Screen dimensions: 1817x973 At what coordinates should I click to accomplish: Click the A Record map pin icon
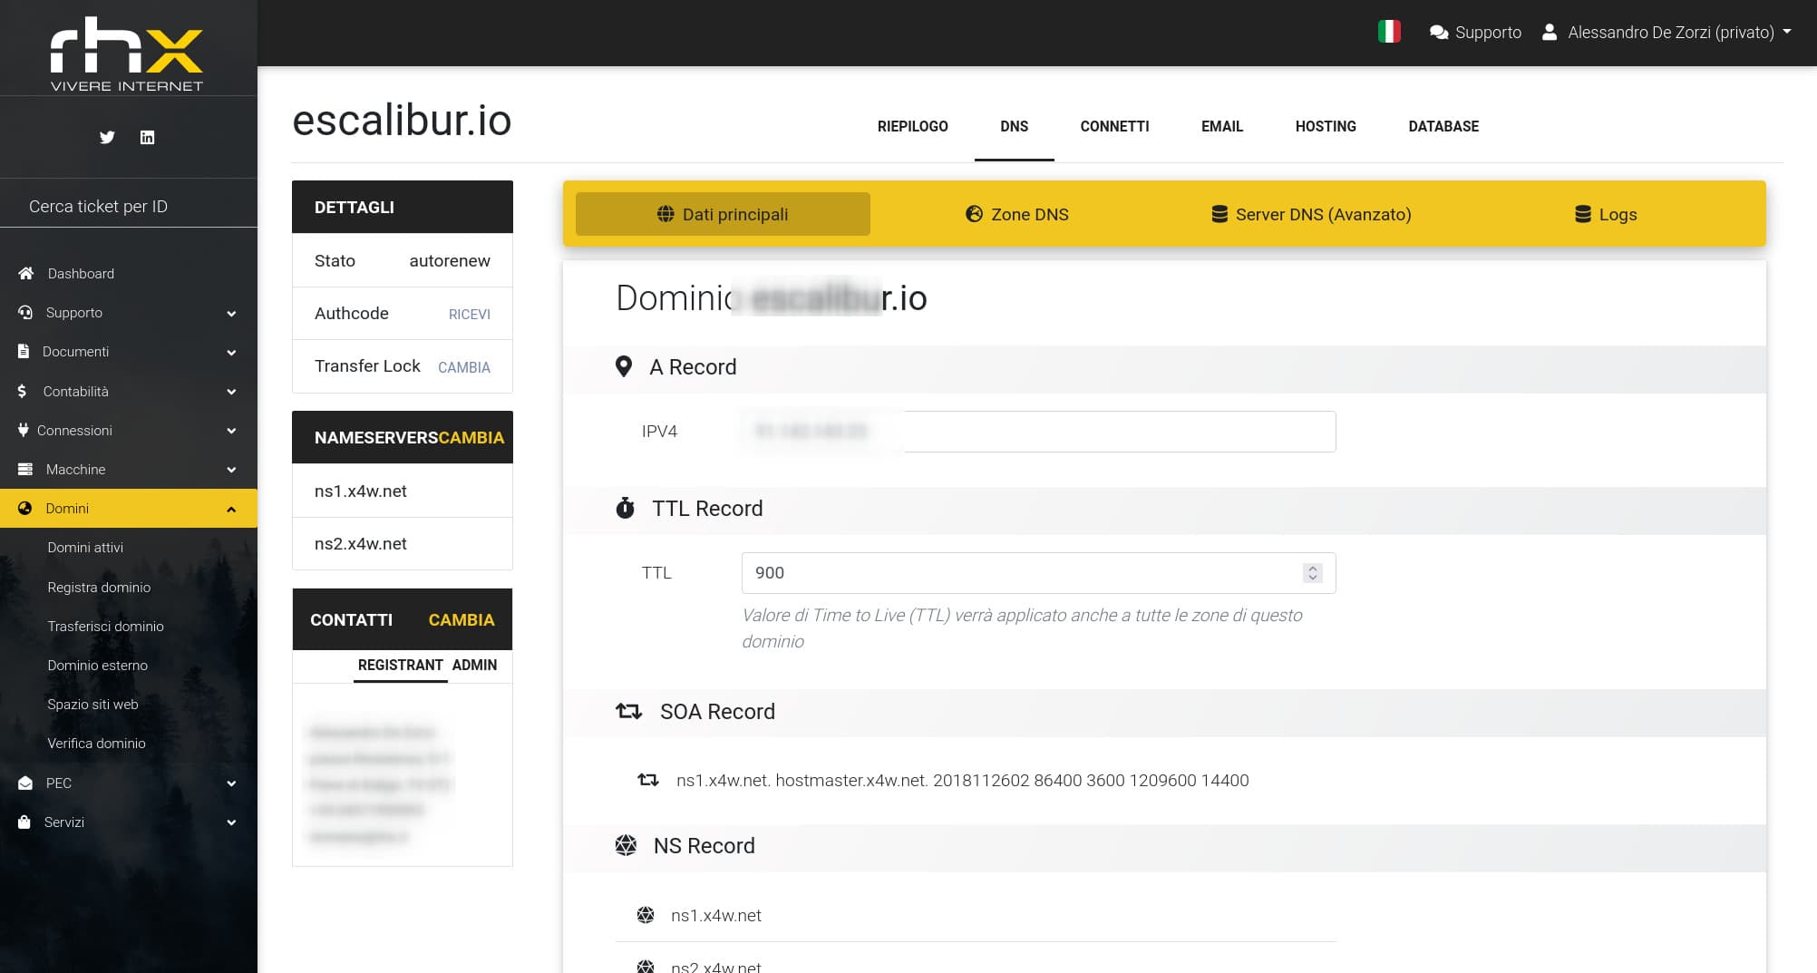coord(624,366)
